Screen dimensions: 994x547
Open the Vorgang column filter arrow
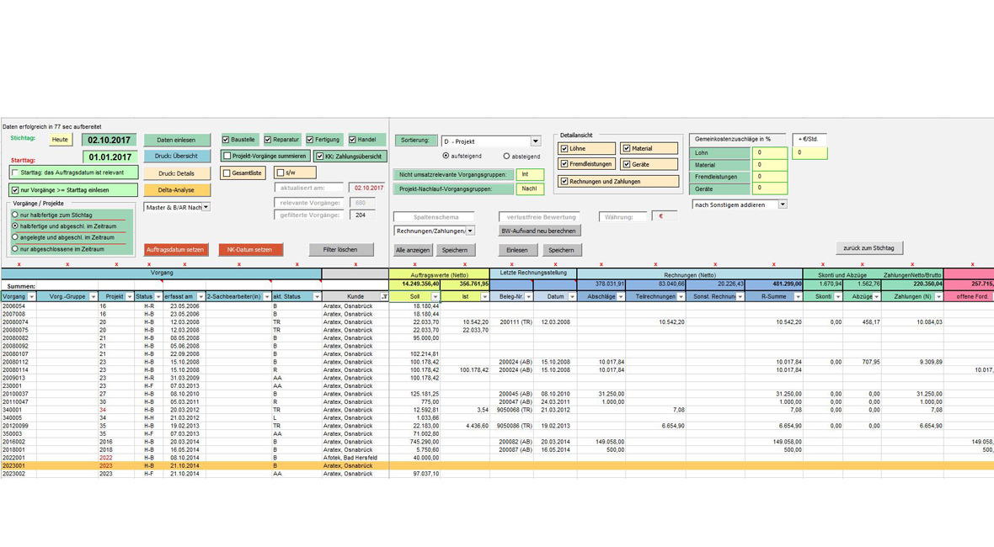[31, 297]
